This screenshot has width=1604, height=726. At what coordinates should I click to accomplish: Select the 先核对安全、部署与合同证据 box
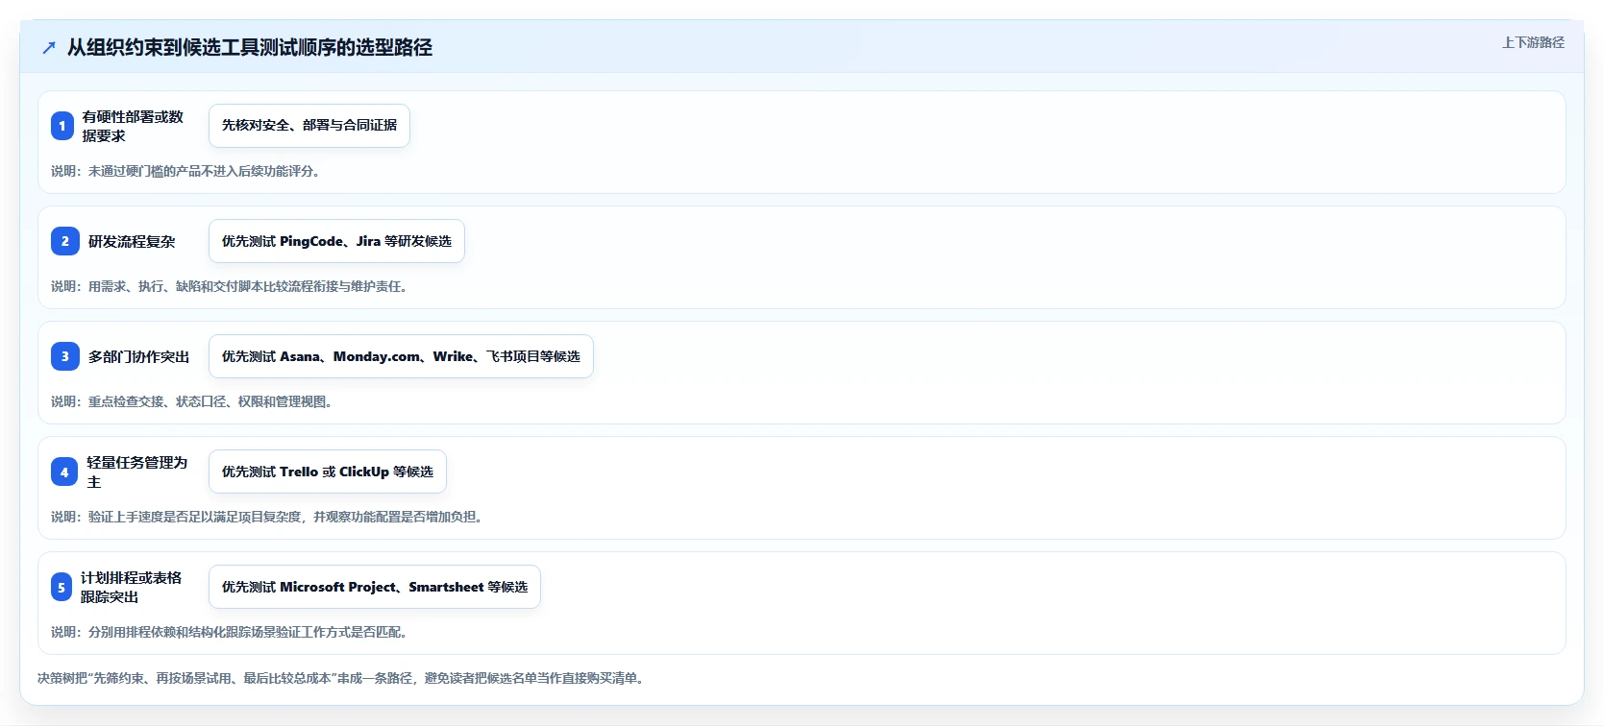coord(309,126)
